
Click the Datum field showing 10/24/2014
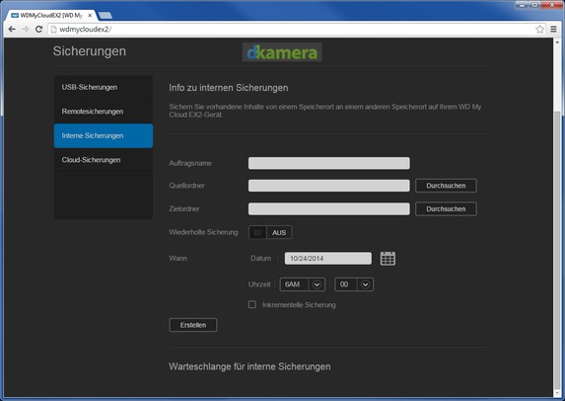[x=328, y=259]
